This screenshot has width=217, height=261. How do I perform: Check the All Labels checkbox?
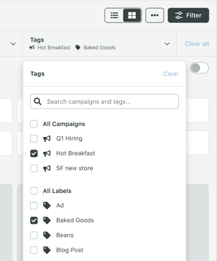click(x=34, y=190)
